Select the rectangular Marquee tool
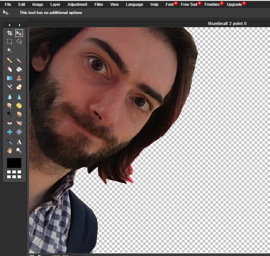 (x=10, y=42)
